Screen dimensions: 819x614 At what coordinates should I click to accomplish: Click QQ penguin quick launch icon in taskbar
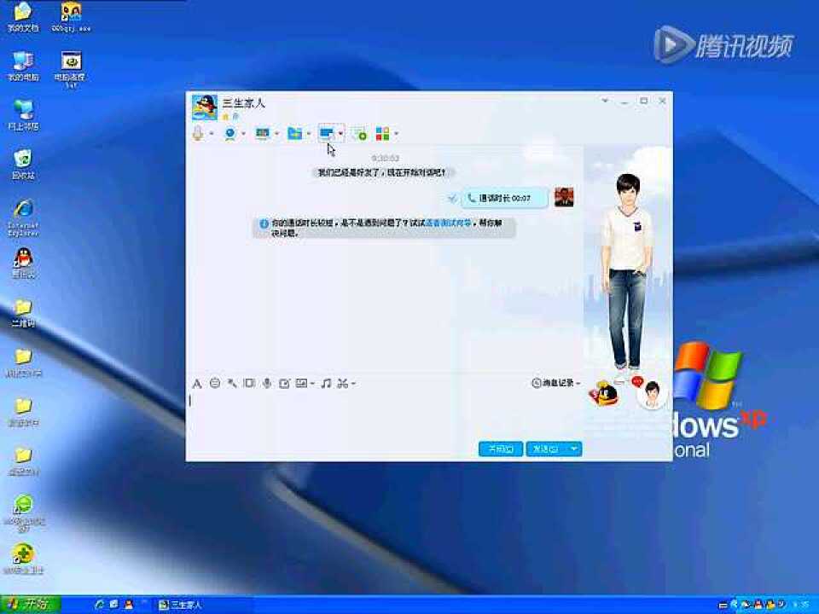click(128, 605)
